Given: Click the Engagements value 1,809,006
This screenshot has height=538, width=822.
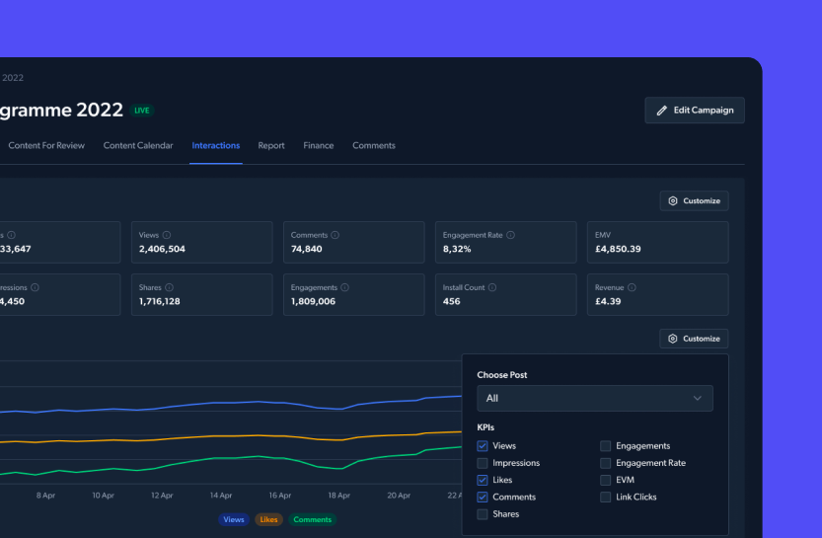Looking at the screenshot, I should [x=313, y=301].
